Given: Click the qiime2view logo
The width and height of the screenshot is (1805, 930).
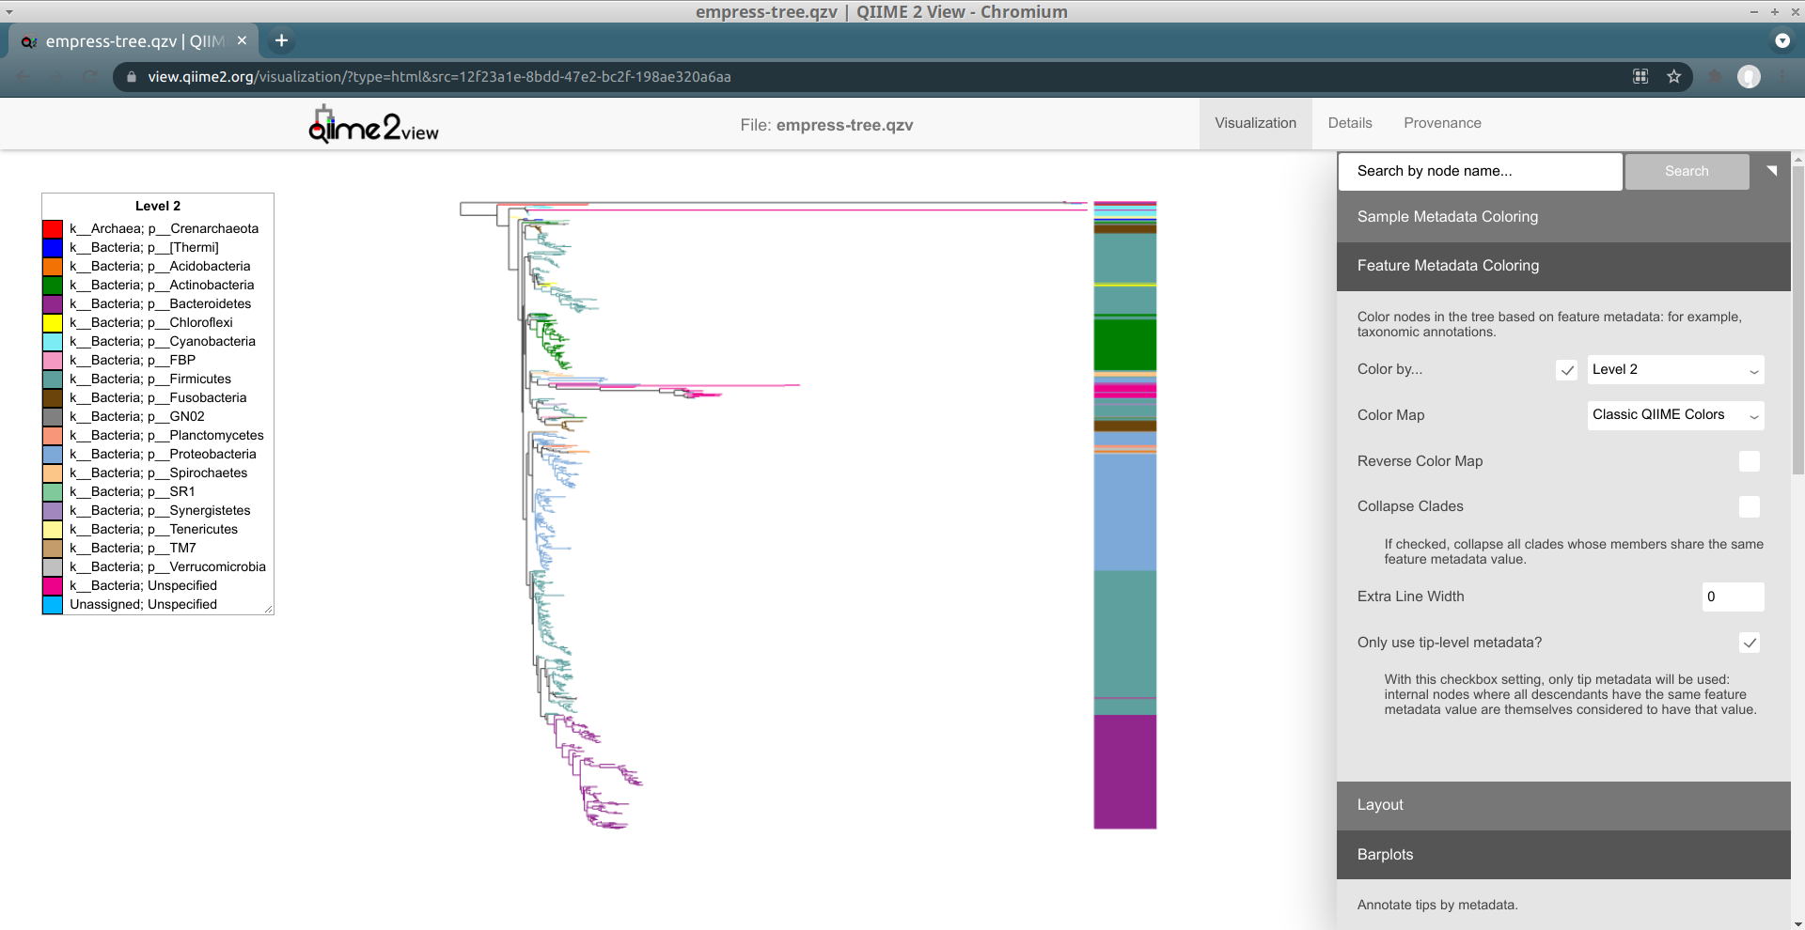Looking at the screenshot, I should pyautogui.click(x=372, y=123).
